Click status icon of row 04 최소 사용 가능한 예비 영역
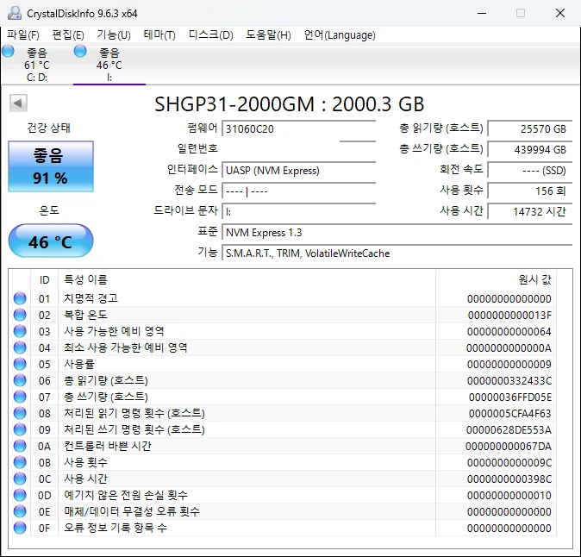581x557 pixels. pos(20,347)
